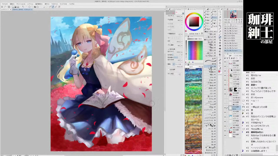Click the color wheel settings icon below wheel
Viewport: 278px width, 156px height.
(202, 34)
